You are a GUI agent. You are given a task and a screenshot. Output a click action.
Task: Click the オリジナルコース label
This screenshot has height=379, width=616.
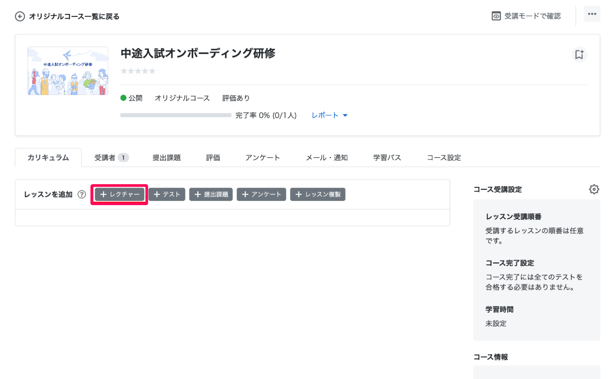coord(182,98)
